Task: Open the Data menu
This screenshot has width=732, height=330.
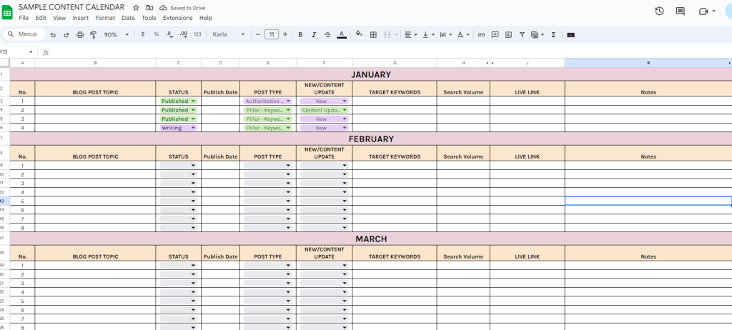Action: 128,18
